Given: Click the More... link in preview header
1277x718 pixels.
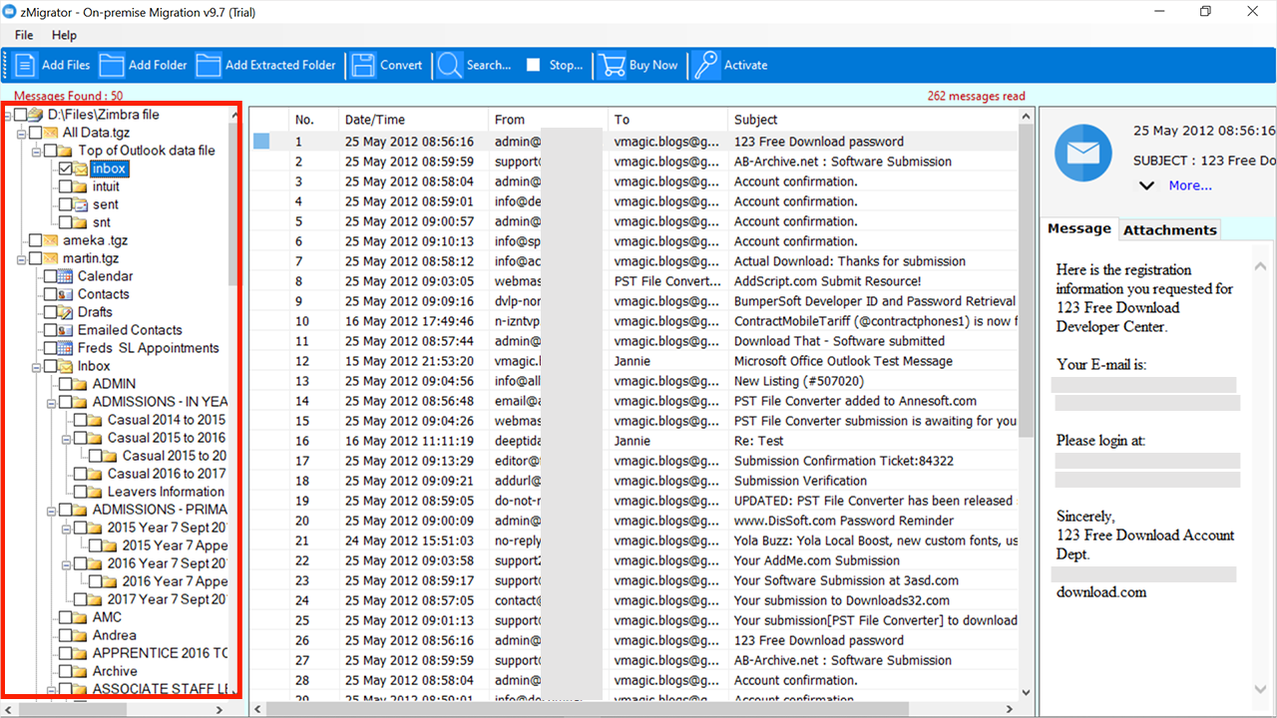Looking at the screenshot, I should [1191, 185].
